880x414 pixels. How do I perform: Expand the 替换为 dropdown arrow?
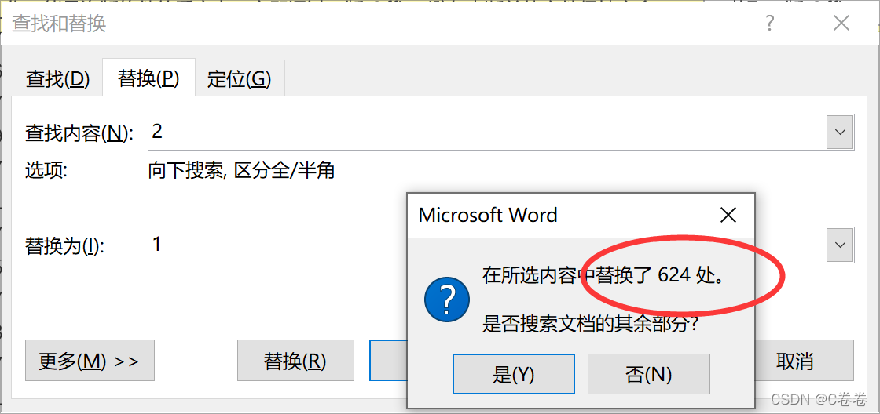point(840,245)
